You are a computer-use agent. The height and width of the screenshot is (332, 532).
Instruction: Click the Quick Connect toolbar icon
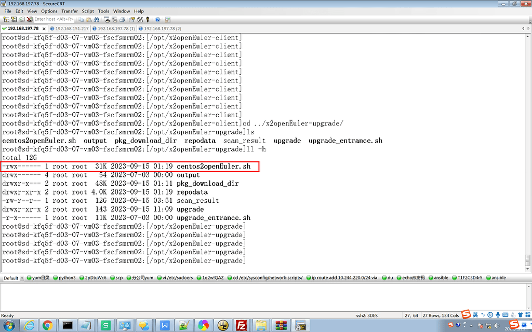point(13,19)
